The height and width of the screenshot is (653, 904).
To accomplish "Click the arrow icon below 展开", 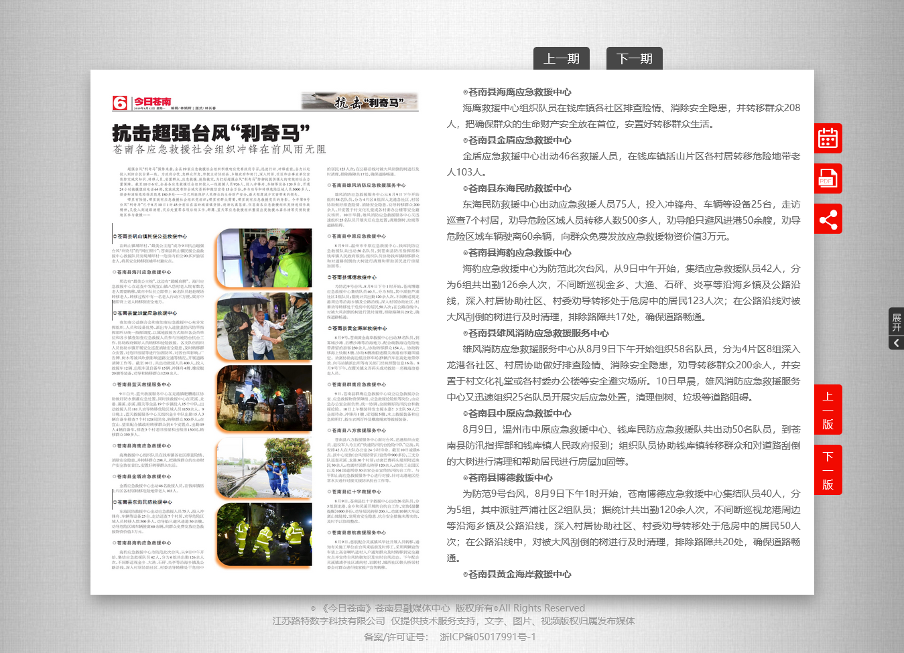I will [896, 343].
